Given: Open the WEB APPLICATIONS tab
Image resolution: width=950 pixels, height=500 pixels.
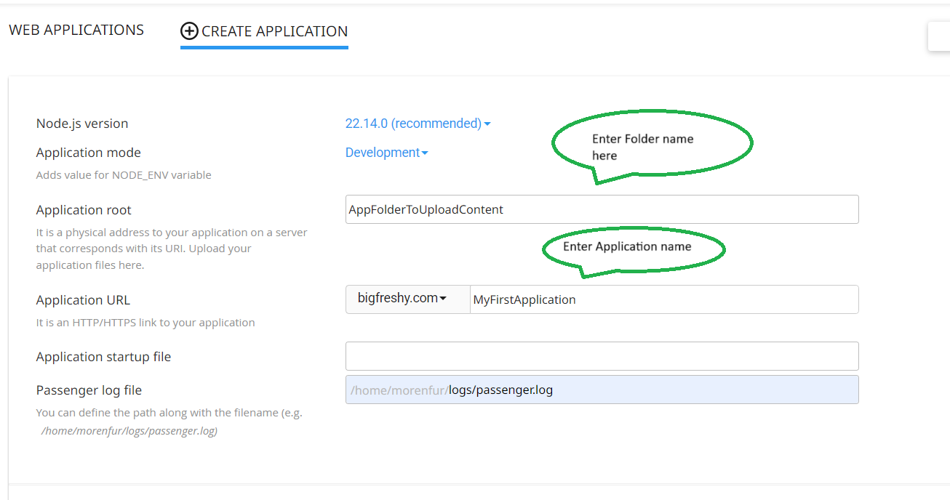Looking at the screenshot, I should [x=76, y=30].
